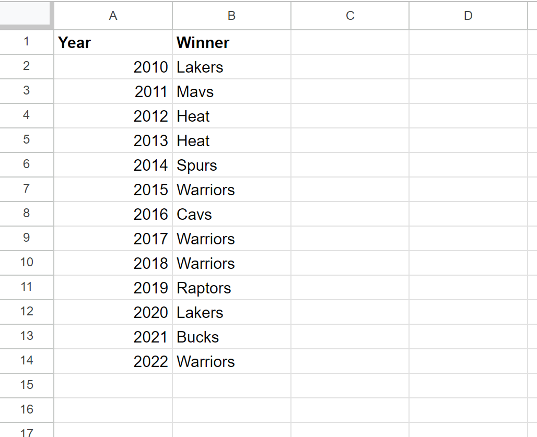Click the Year header cell
This screenshot has height=437, width=537.
[x=113, y=42]
